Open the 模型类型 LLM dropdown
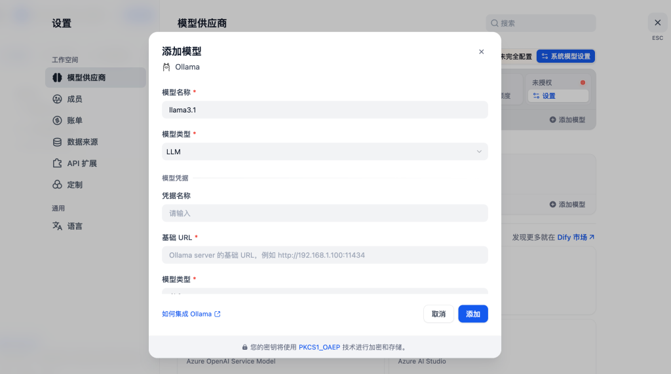The height and width of the screenshot is (374, 671). 324,152
